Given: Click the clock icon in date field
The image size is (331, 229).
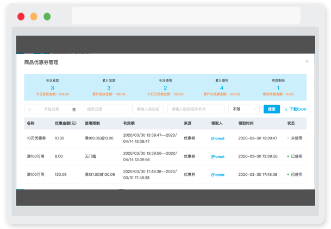Looking at the screenshot, I should [29, 109].
